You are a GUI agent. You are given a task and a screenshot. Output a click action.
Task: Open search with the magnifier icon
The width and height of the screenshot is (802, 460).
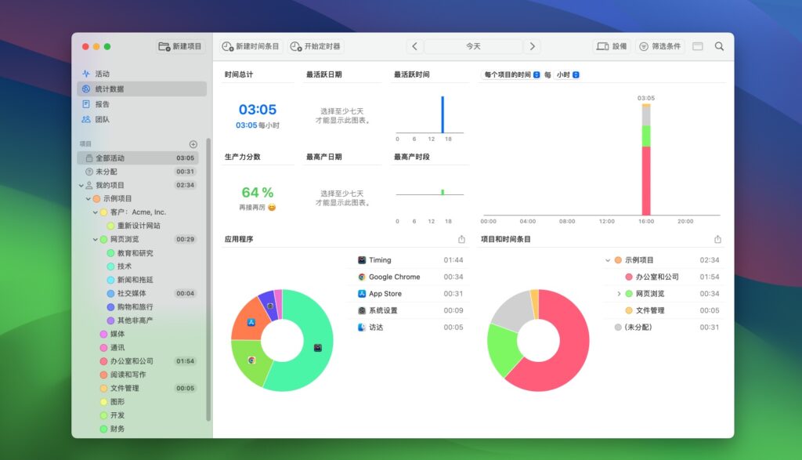pos(719,46)
